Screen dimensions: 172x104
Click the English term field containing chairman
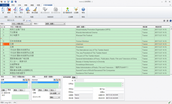(42, 80)
